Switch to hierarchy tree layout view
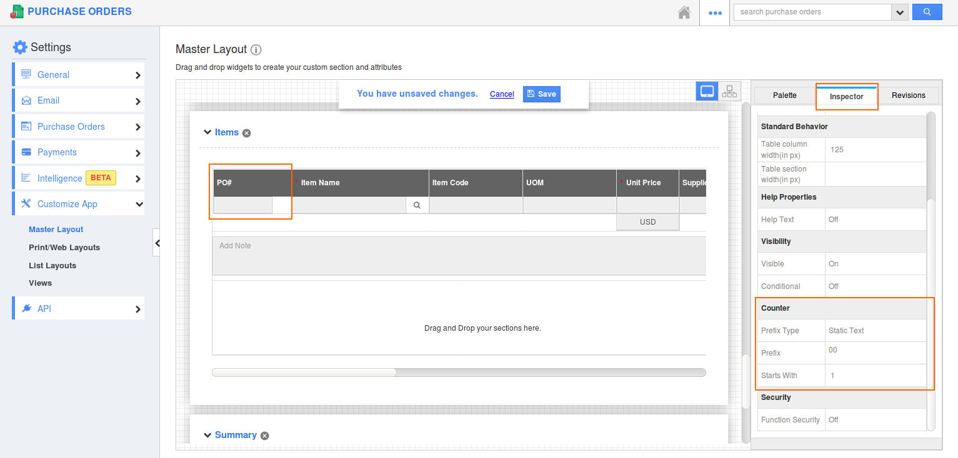The height and width of the screenshot is (458, 958). pos(729,92)
